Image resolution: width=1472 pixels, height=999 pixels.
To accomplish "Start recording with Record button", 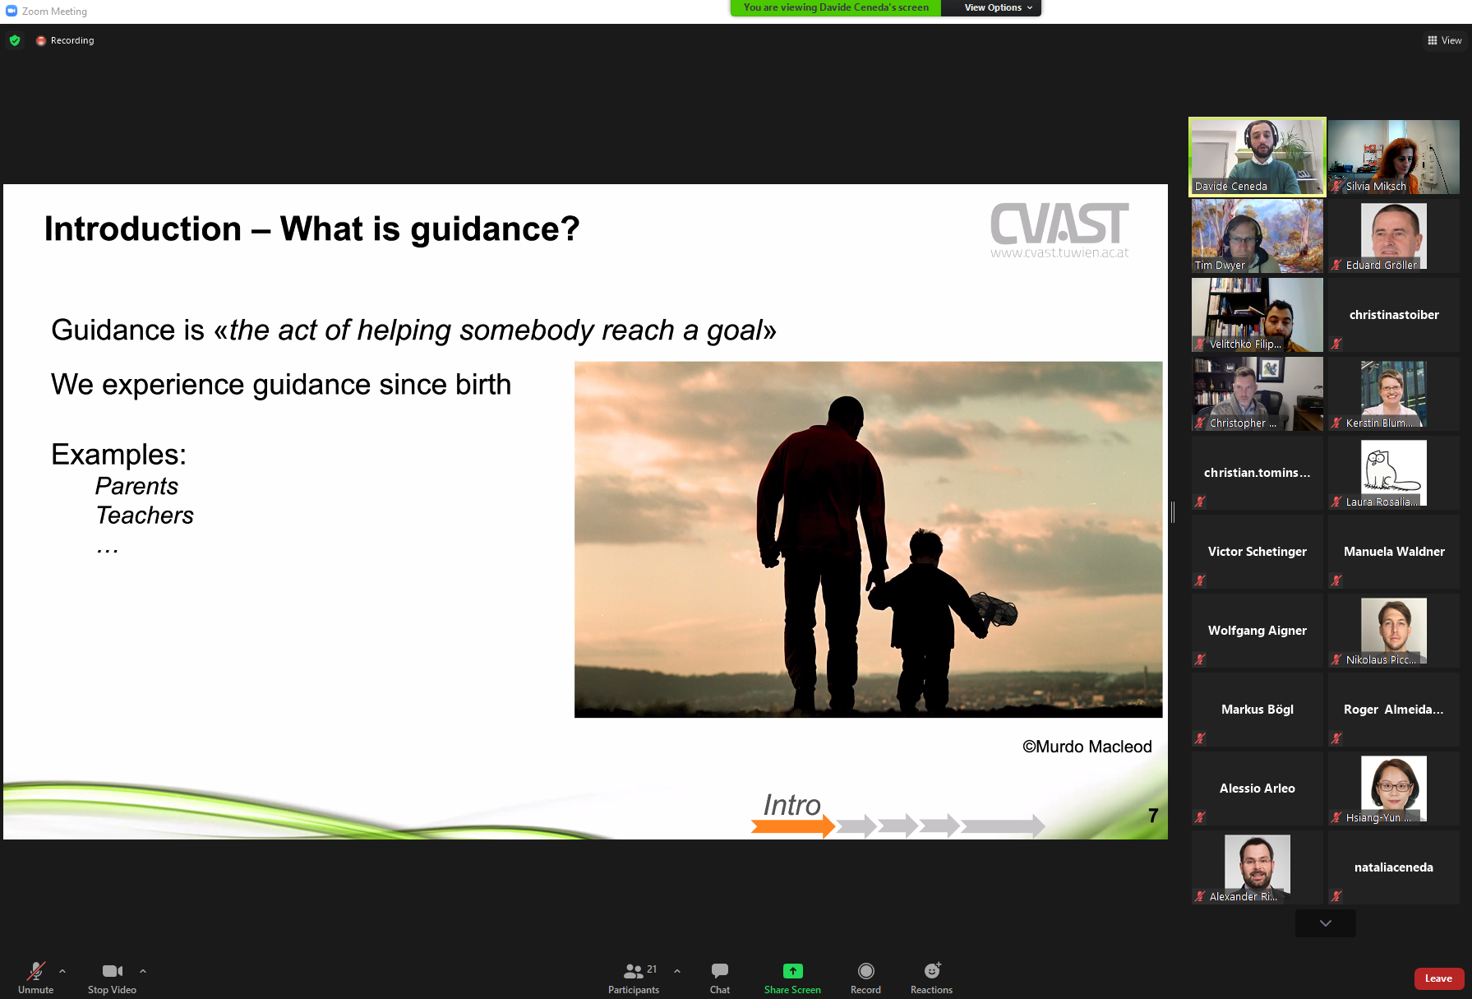I will tap(865, 977).
